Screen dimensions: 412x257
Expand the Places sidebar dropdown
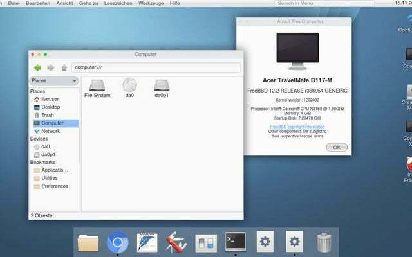tap(54, 81)
